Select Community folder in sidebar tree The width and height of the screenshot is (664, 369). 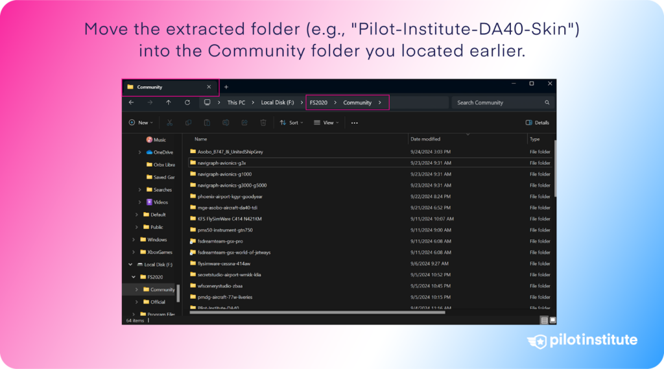160,289
